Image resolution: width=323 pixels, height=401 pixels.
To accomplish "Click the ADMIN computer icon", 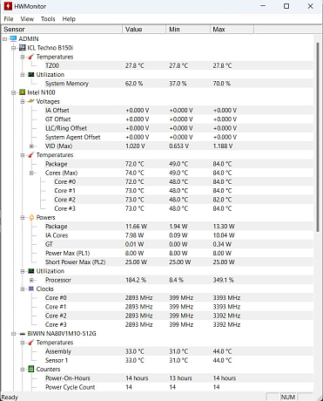I will click(x=13, y=38).
